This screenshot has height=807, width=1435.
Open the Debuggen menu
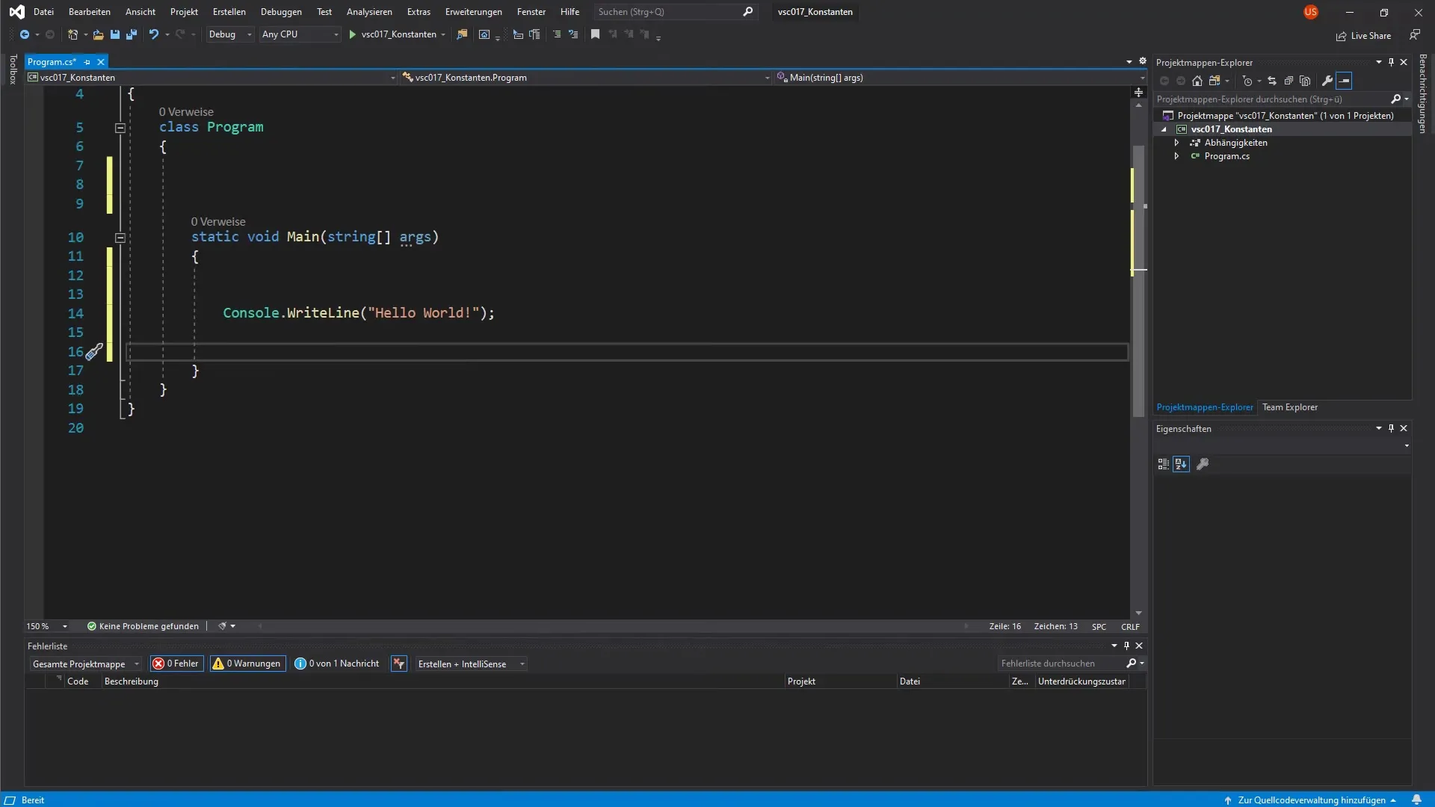281,12
